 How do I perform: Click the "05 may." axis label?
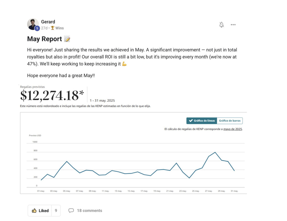point(67,191)
